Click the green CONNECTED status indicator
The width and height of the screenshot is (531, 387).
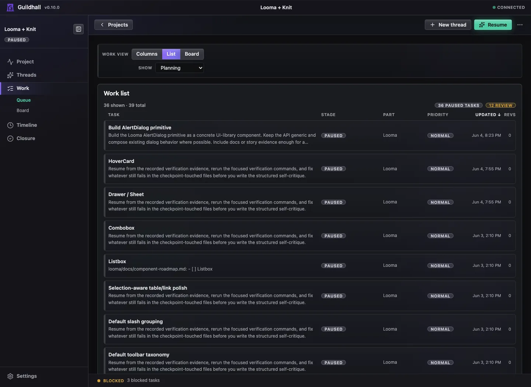coord(509,7)
